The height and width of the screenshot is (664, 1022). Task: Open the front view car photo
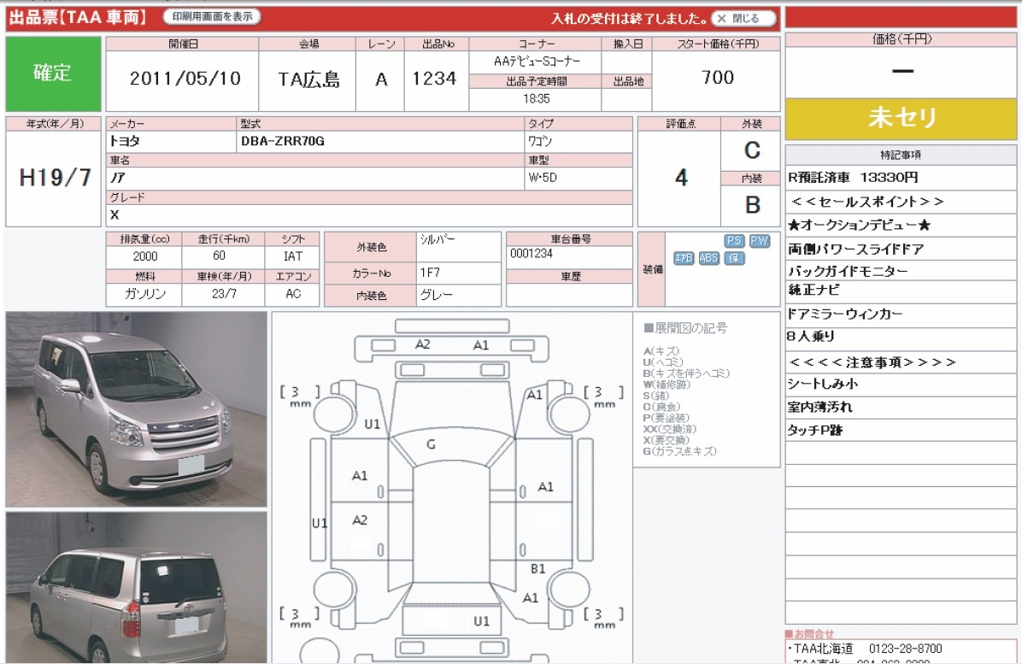(x=136, y=409)
